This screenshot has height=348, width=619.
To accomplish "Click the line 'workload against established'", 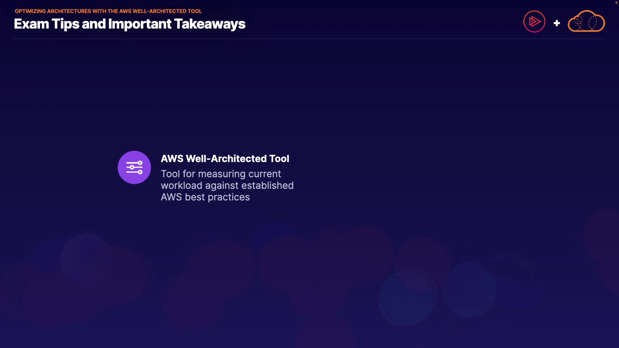I will coord(227,186).
